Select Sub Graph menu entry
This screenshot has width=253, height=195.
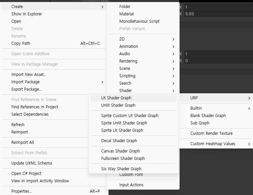coord(200,123)
